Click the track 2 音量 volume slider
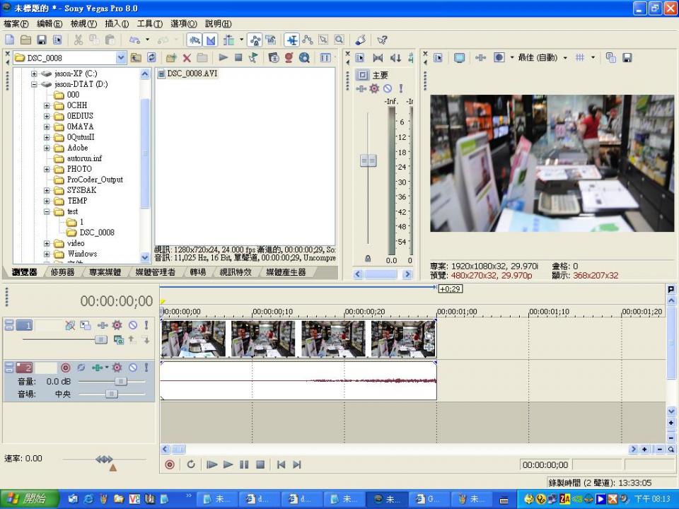 (120, 381)
